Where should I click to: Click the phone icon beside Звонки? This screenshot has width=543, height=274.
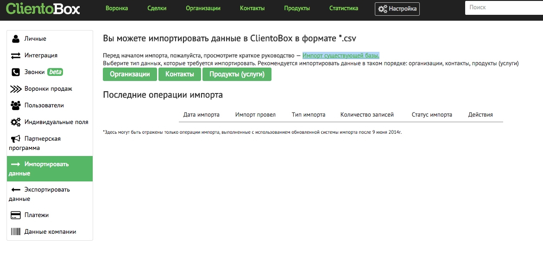point(16,72)
